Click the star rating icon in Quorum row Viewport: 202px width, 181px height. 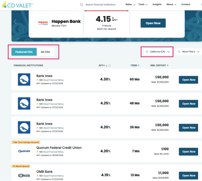pos(37,152)
